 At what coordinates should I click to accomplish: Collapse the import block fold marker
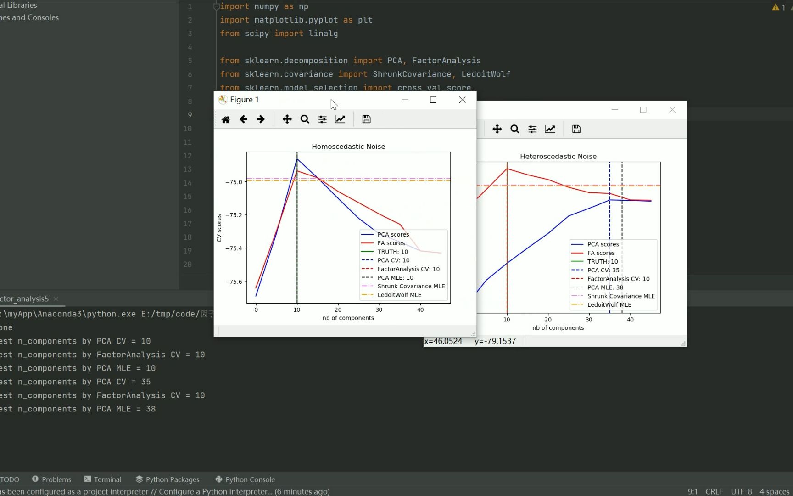coord(216,6)
